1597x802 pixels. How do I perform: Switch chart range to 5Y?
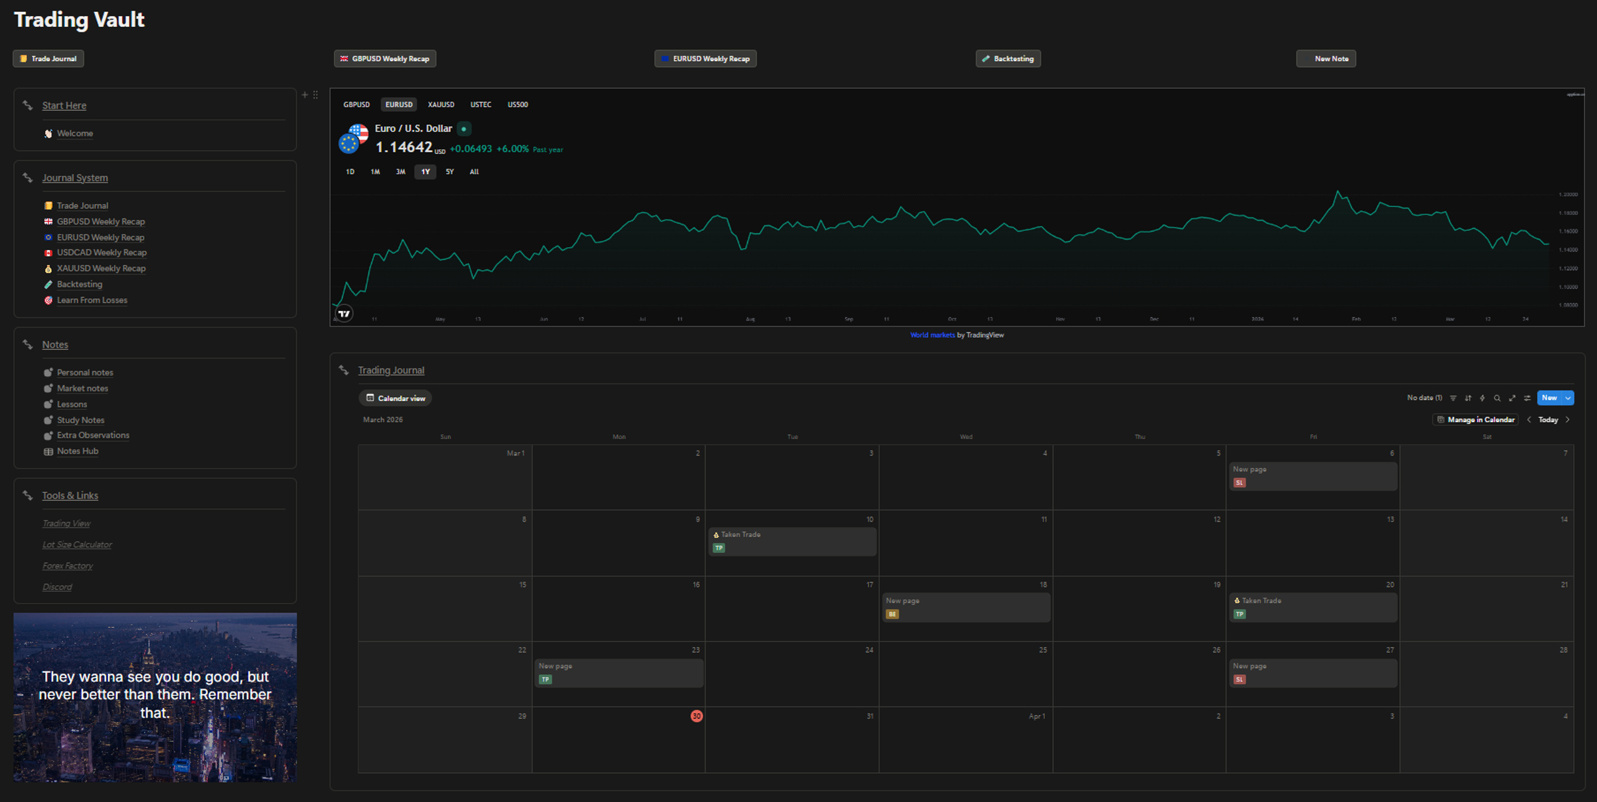(450, 172)
